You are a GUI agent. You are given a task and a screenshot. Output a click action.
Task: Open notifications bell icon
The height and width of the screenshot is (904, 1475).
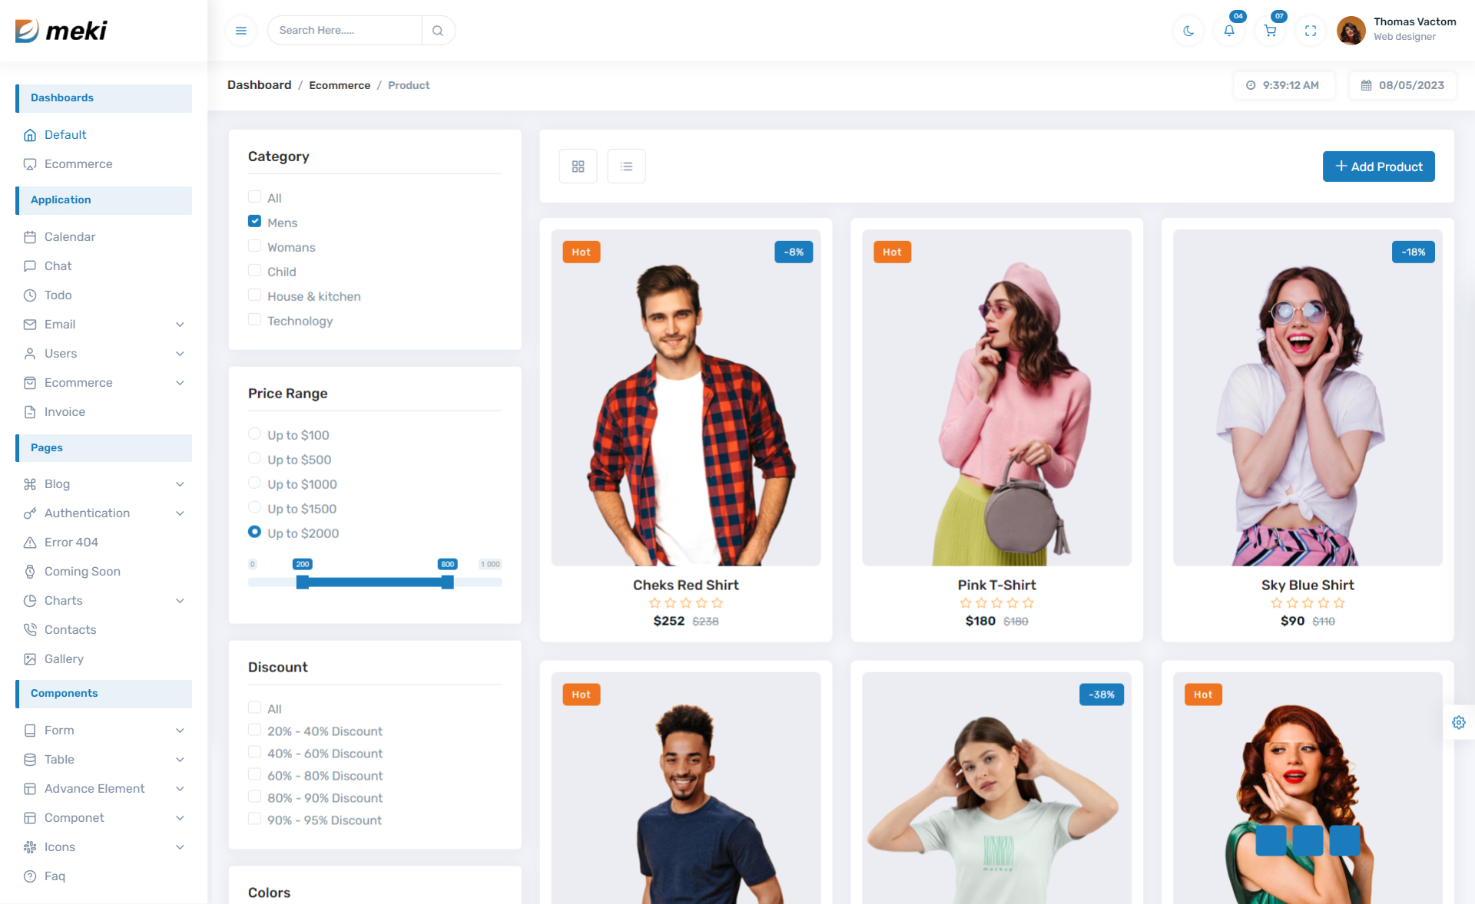[1229, 31]
